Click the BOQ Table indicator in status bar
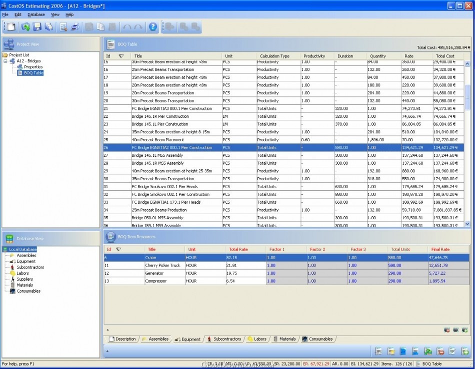This screenshot has height=369, width=475. [428, 364]
